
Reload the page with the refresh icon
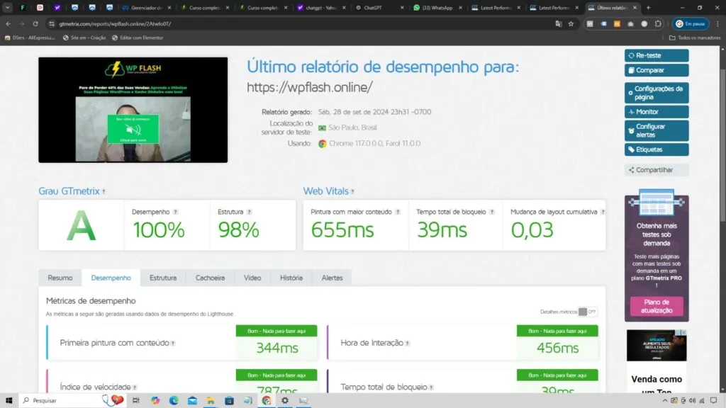click(35, 23)
